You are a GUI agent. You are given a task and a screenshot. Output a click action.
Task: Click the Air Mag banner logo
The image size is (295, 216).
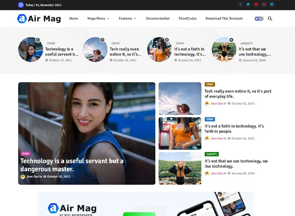[72, 208]
